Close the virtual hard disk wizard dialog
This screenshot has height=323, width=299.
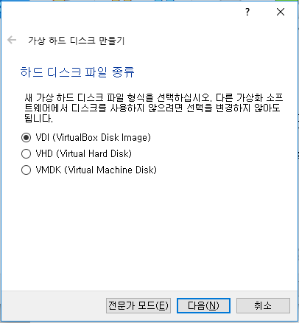point(281,12)
